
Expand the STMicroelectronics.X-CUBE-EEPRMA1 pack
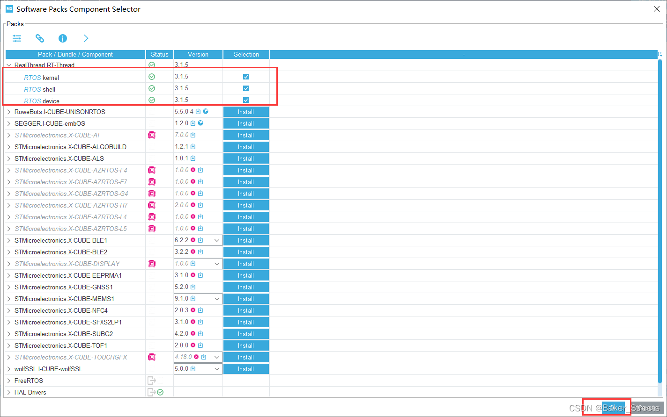pyautogui.click(x=9, y=275)
